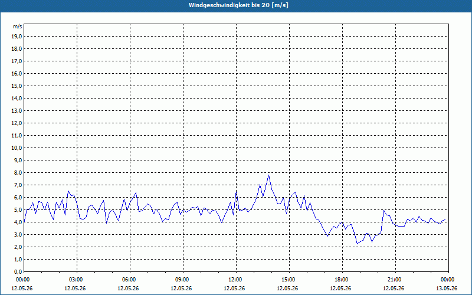472x295 pixels.
Task: Click the 4,0 y-axis label
Action: [x=18, y=222]
